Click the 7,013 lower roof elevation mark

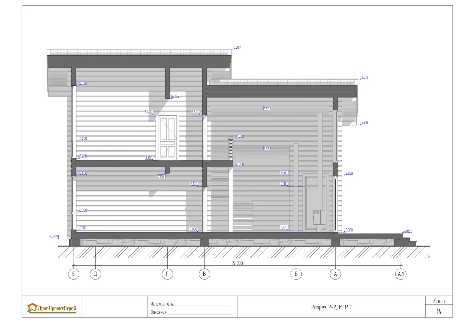pos(364,77)
